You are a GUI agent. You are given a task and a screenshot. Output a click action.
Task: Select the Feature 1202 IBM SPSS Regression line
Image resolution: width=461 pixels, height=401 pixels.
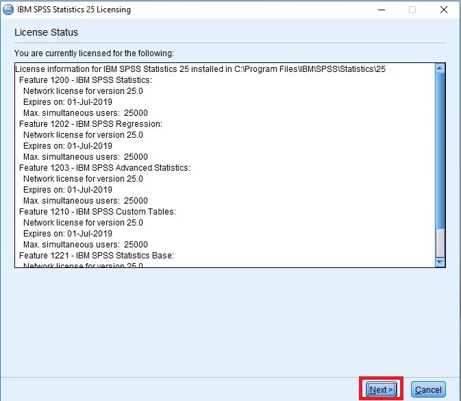coord(90,124)
